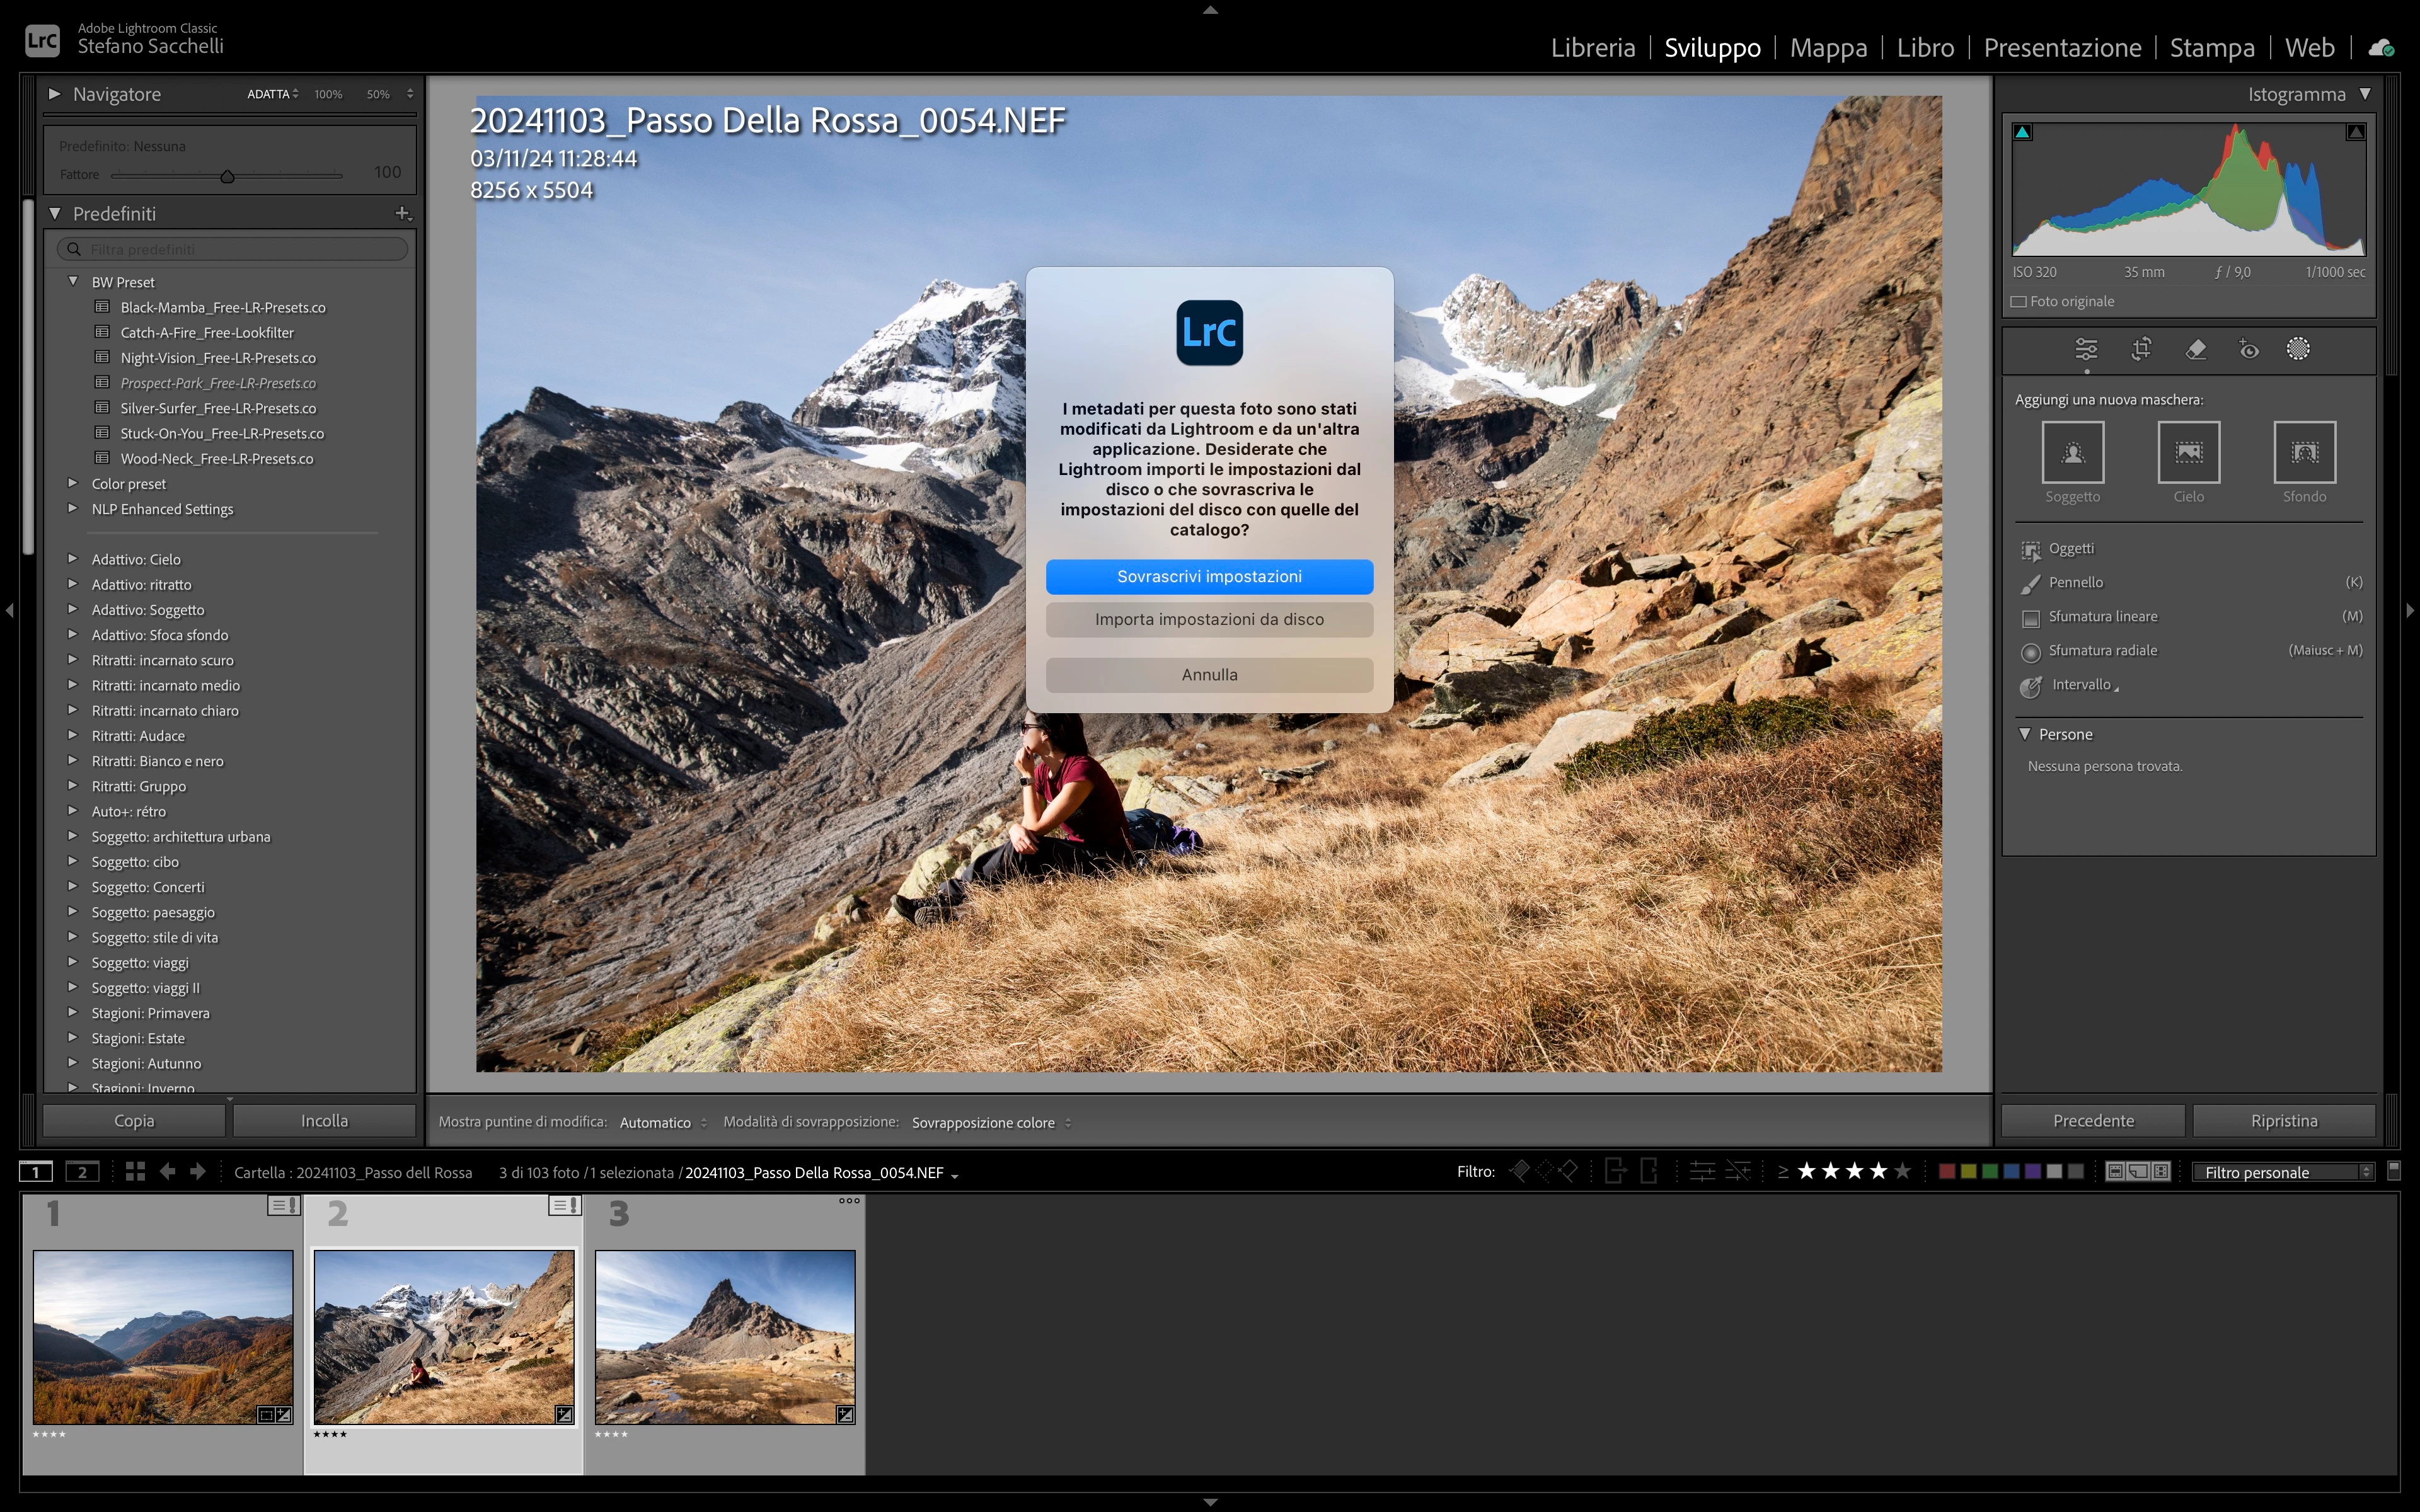2420x1512 pixels.
Task: Switch to the Libreria module
Action: tap(1592, 47)
